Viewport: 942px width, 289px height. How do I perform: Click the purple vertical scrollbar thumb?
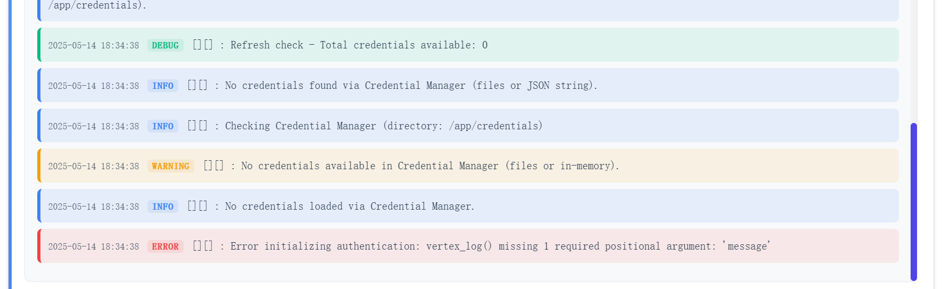point(913,201)
